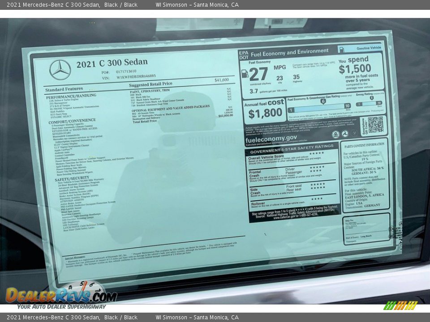The height and width of the screenshot is (322, 430).
Task: Click the 'Rollover' rating label
Action: pos(258,203)
